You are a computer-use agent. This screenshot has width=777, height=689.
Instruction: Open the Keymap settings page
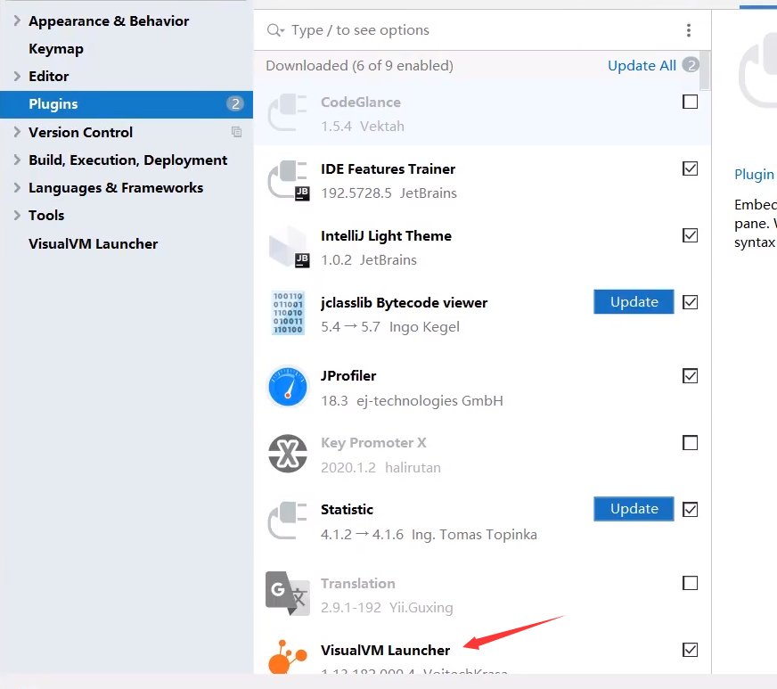[x=56, y=48]
